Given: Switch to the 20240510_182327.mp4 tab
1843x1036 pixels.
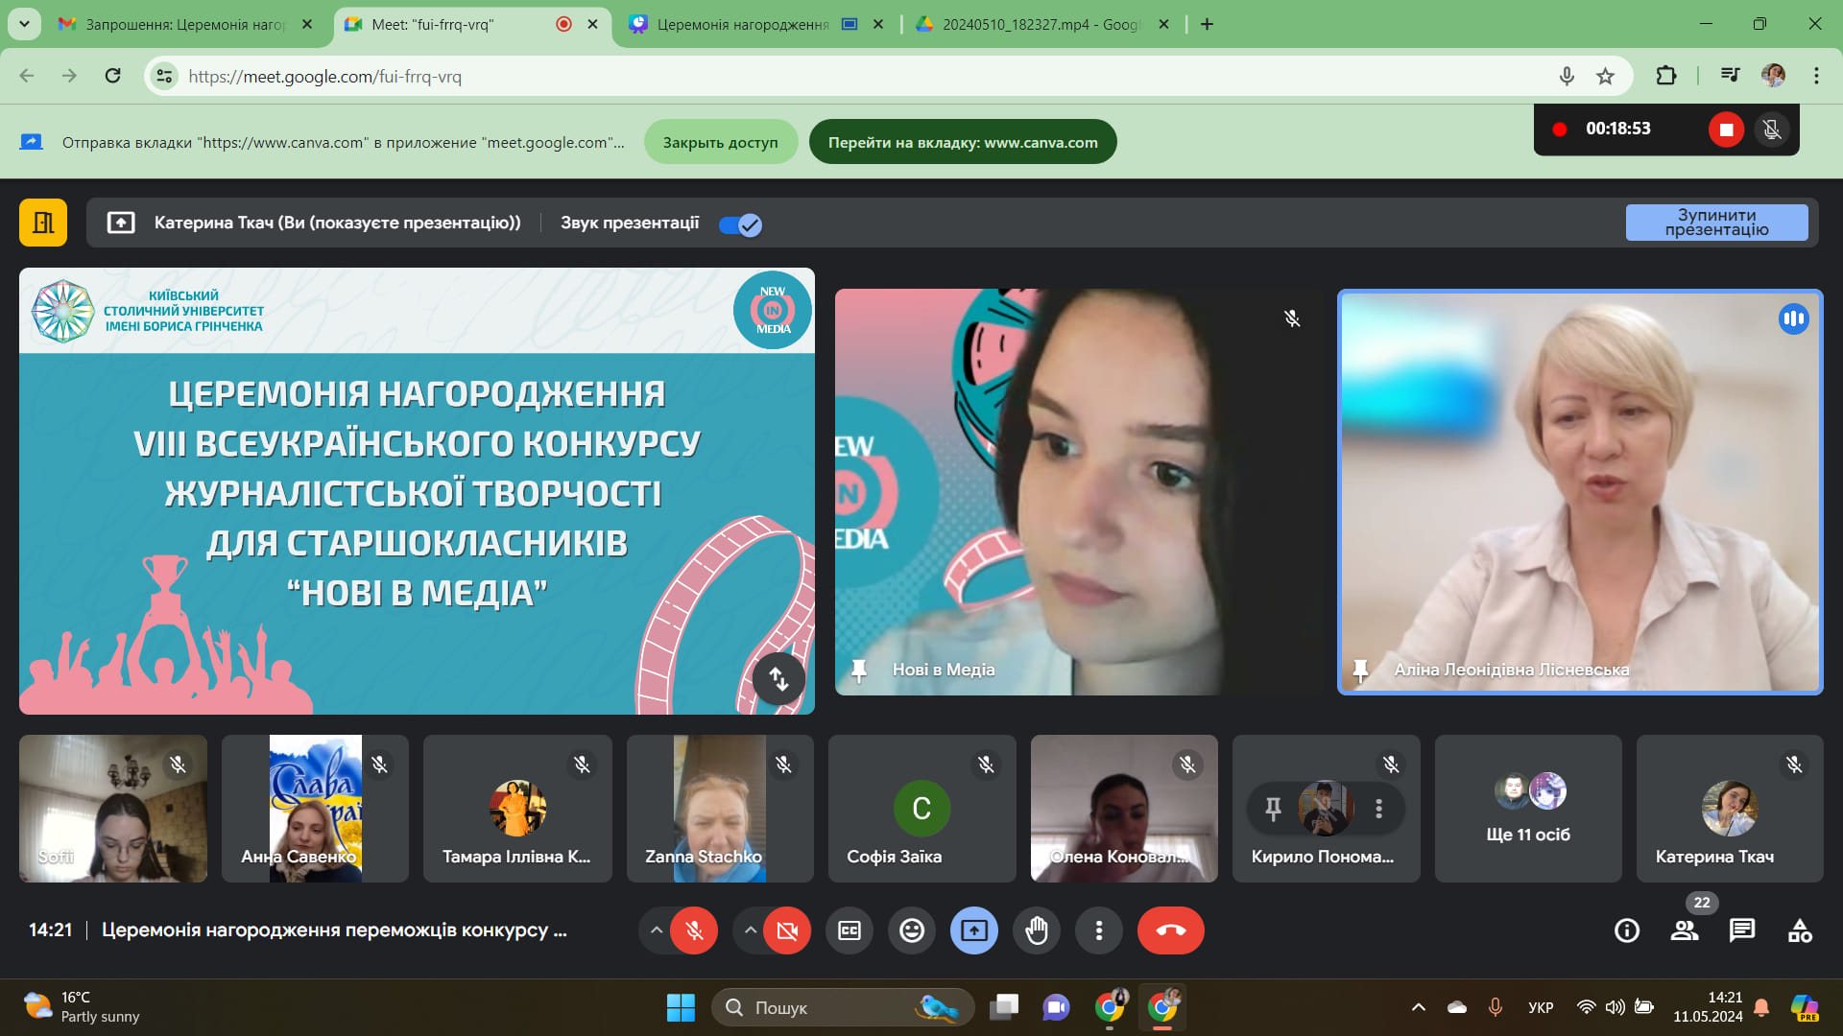Looking at the screenshot, I should pyautogui.click(x=1037, y=24).
